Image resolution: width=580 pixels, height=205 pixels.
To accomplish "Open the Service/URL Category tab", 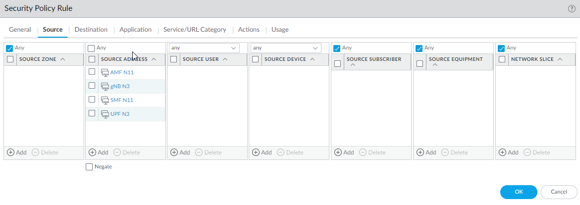I will coord(195,30).
